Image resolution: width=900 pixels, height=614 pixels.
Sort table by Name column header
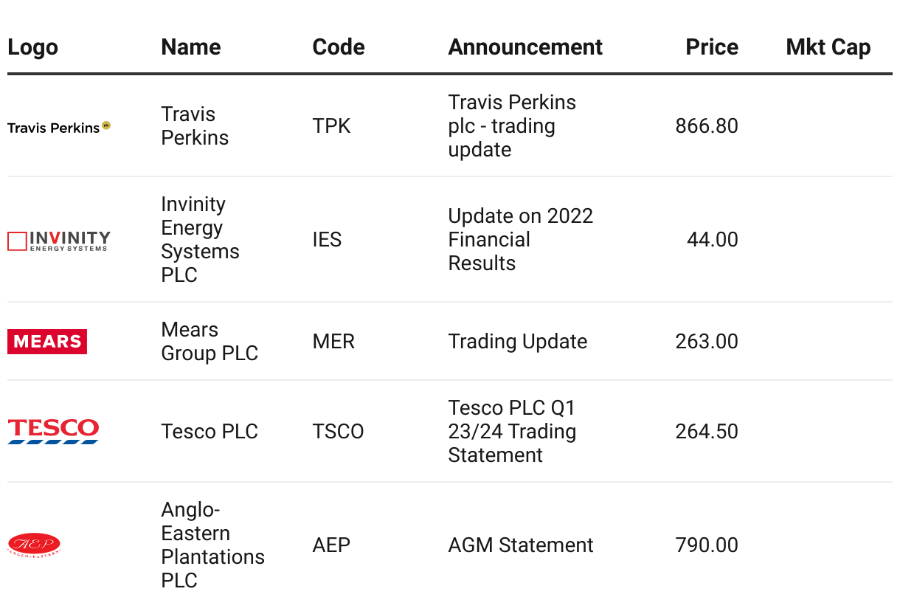190,47
